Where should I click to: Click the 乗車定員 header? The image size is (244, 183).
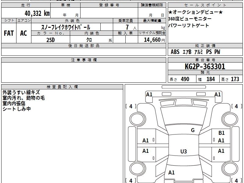tap(125, 20)
